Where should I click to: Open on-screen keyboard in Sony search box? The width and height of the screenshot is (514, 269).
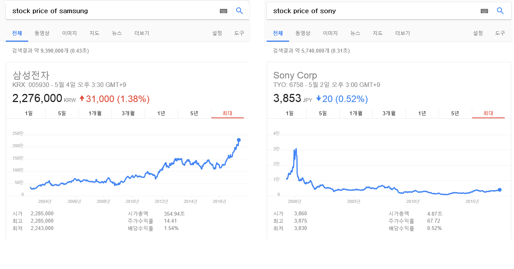484,11
